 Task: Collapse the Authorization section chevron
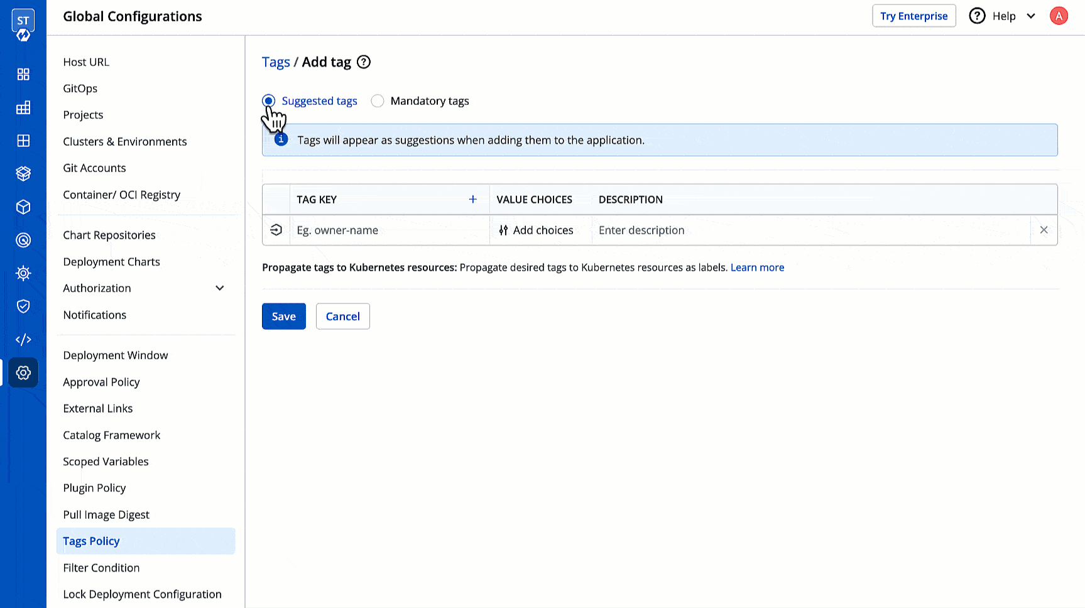(219, 288)
